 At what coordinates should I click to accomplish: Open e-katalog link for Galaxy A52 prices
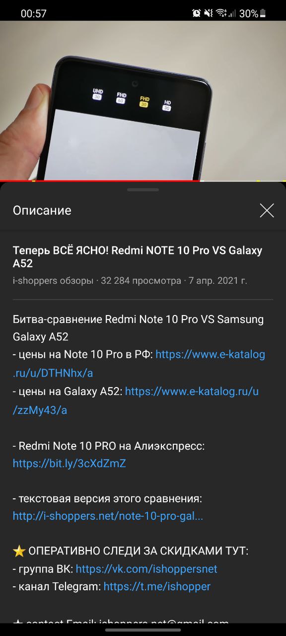(136, 401)
